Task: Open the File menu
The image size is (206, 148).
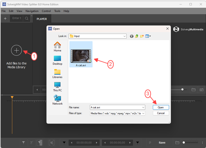Action: [4, 11]
